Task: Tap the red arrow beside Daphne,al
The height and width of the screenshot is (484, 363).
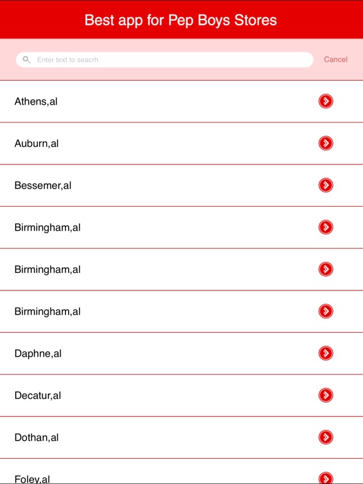Action: click(x=326, y=353)
